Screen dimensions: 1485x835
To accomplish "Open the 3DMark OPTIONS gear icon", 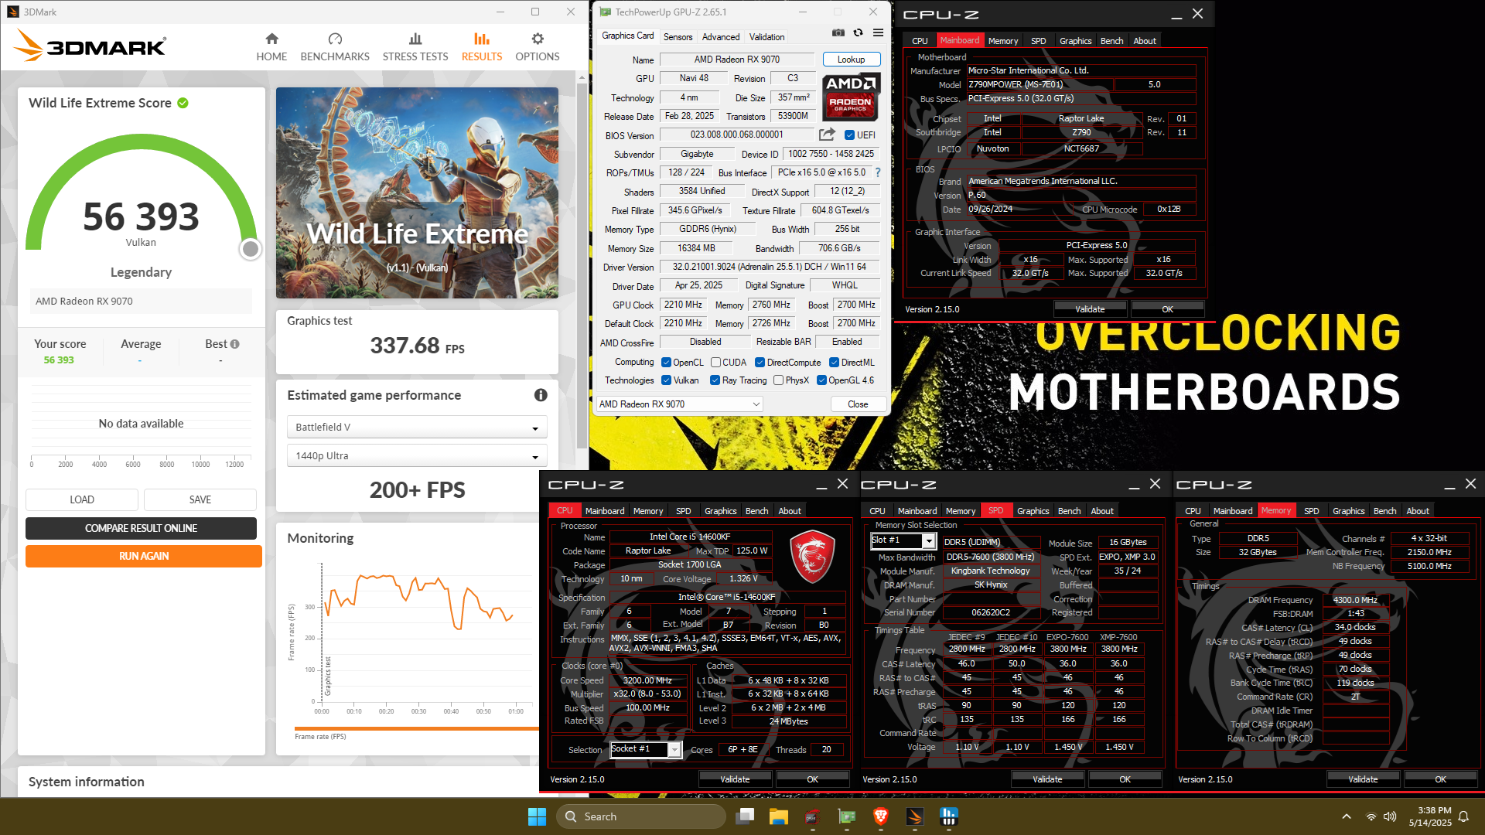I will [x=538, y=39].
